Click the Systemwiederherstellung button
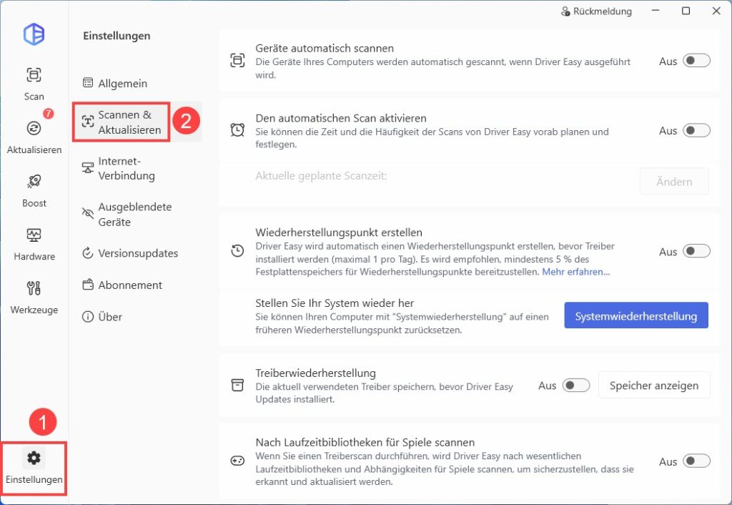This screenshot has height=505, width=732. (635, 315)
